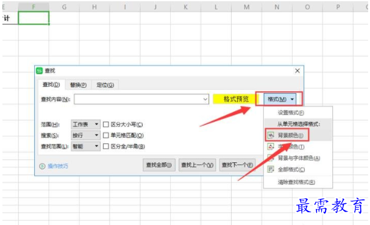
Task: Choose 设置格式(F) from format menu
Action: tap(291, 112)
